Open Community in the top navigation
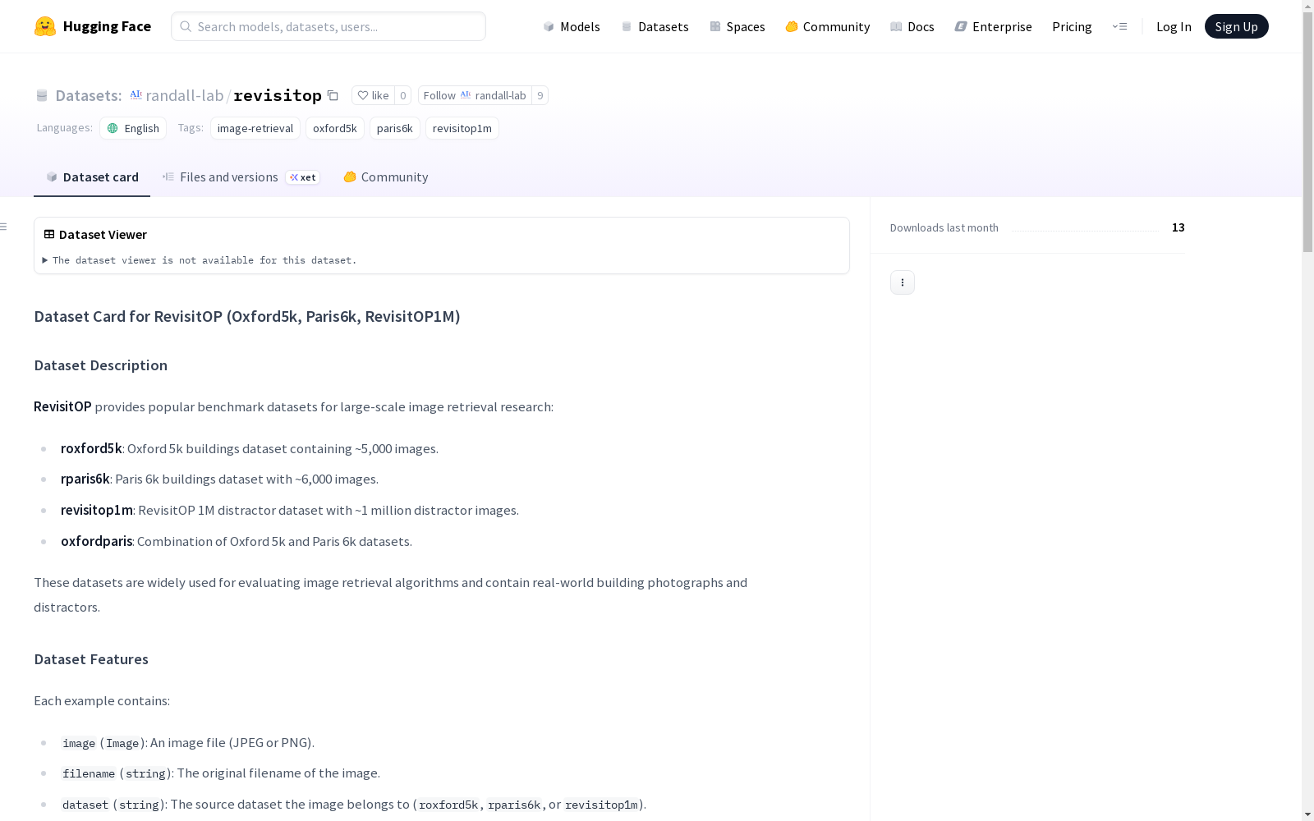This screenshot has height=821, width=1314. coord(828,26)
